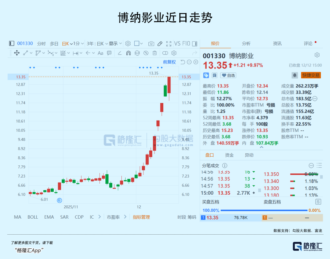Viewport: 330px width, 259px height.
Task: Switch to 分时 chart view
Action: 41,44
